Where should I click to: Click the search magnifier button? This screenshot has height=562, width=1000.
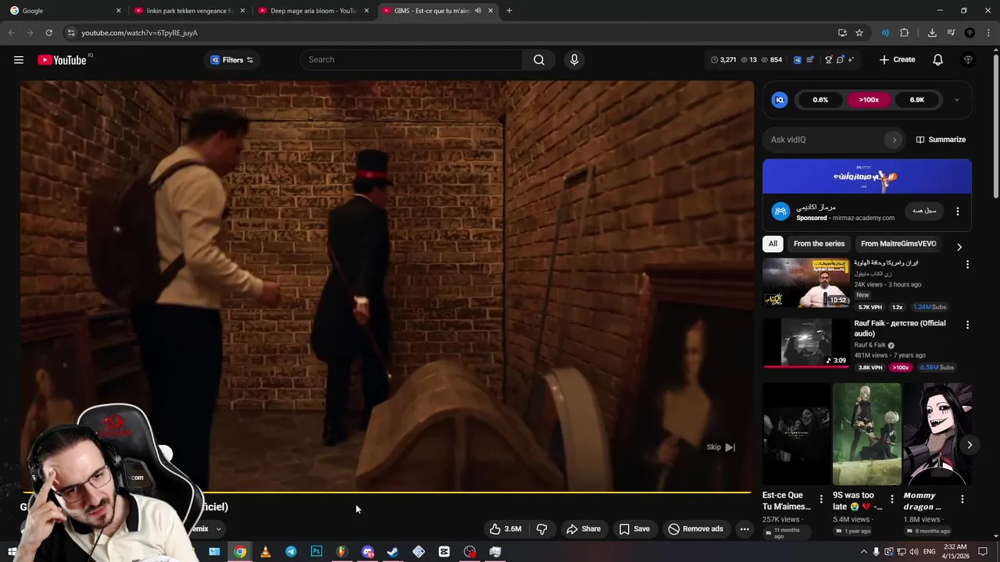click(x=539, y=59)
